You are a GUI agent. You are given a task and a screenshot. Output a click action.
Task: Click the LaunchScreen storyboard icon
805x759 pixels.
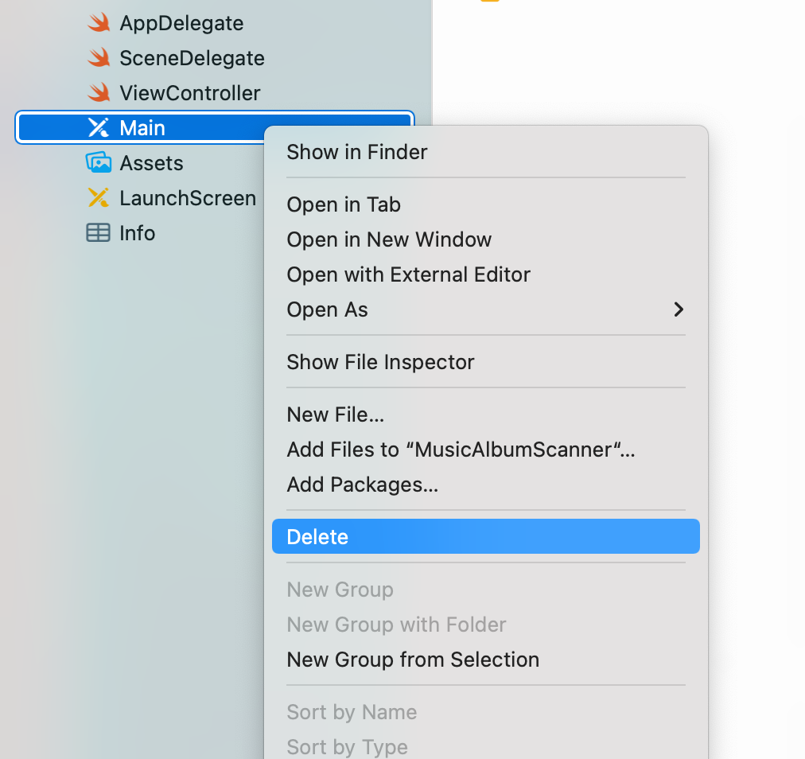[x=99, y=198]
